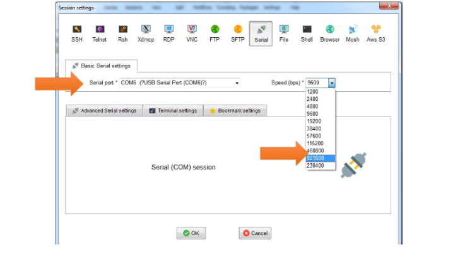Pick the SFTP session icon
The image size is (472, 269).
tap(237, 33)
